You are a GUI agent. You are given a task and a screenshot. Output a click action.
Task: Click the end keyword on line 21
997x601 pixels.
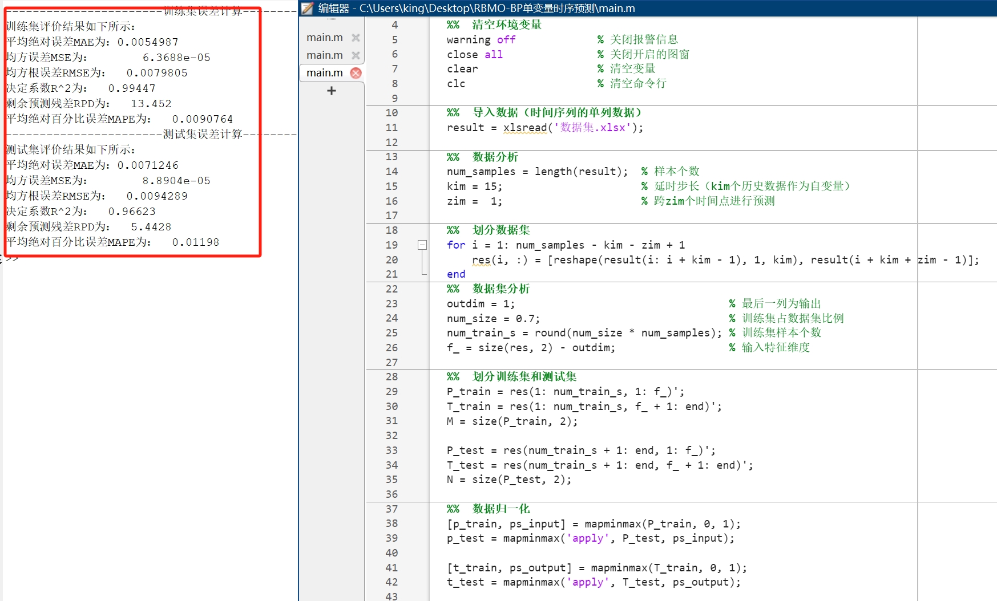tap(455, 274)
